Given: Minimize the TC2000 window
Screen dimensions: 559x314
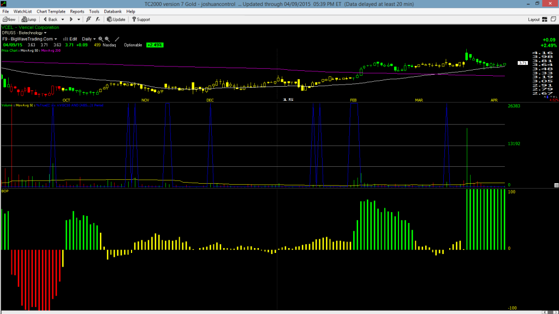Looking at the screenshot, I should (528, 4).
